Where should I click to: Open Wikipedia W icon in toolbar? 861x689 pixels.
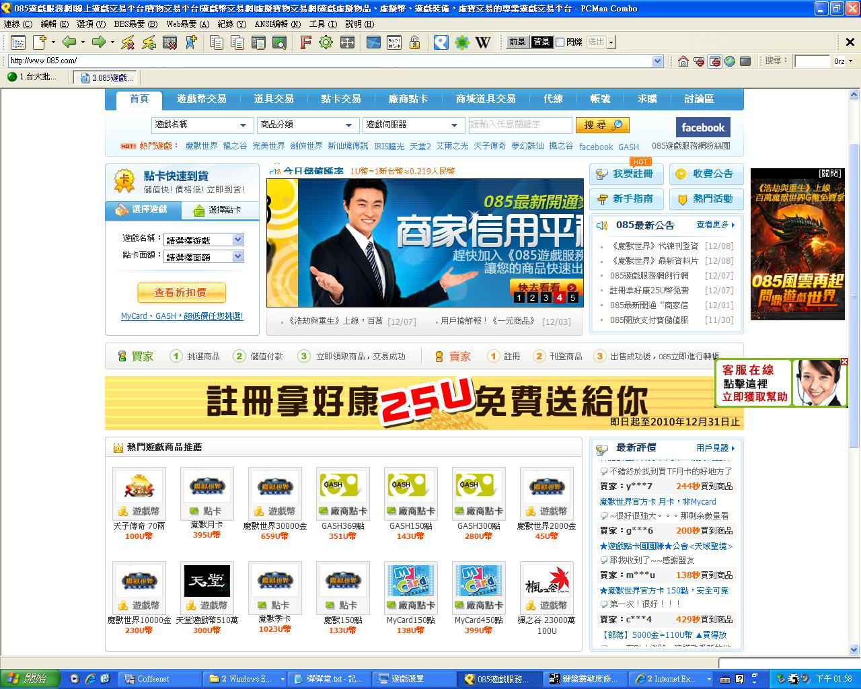tap(483, 43)
